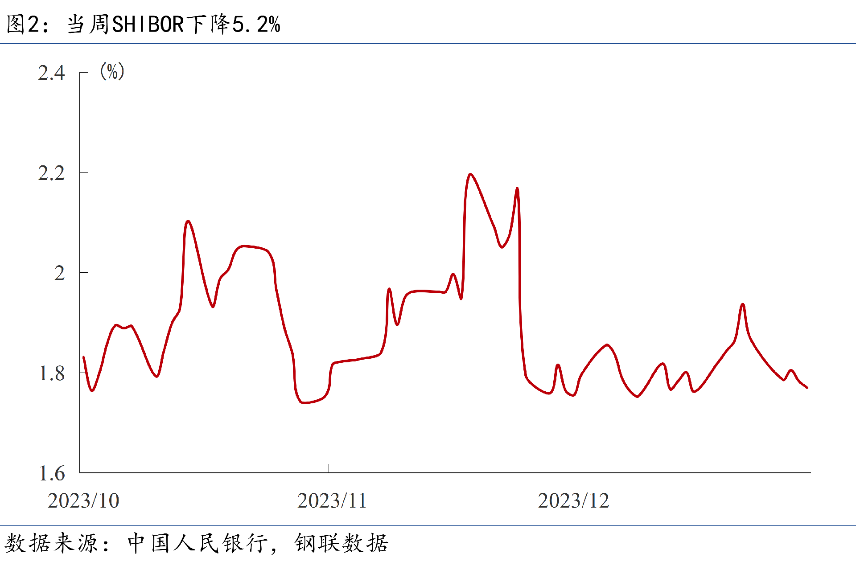Click the '数据来源' label
Viewport: 856px width, 570px height.
51,543
